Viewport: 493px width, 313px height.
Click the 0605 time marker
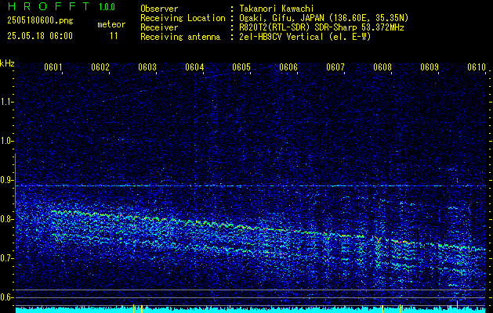(241, 67)
